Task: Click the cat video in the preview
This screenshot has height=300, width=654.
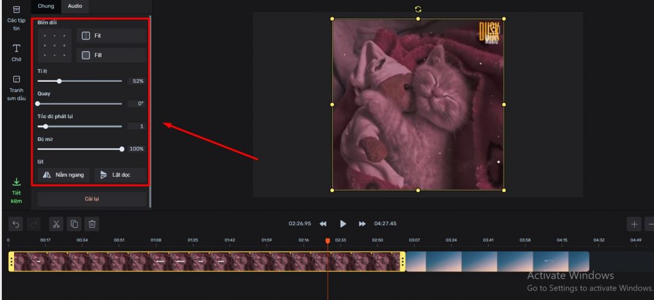Action: [418, 105]
